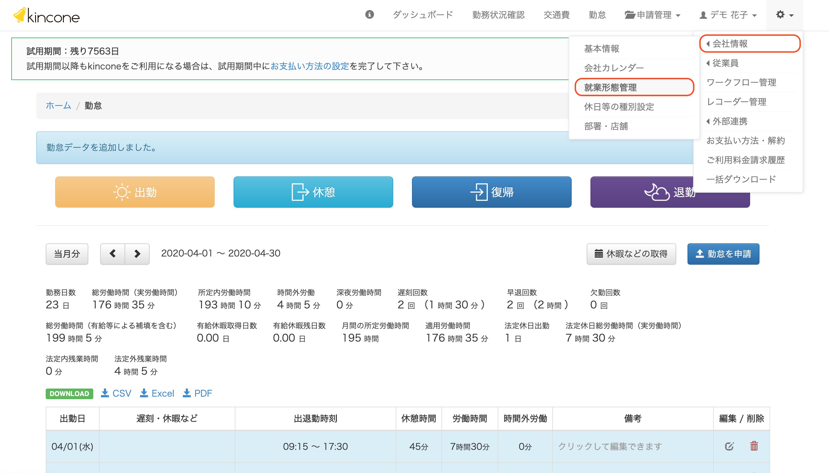Open the デモ 花子 user dropdown
This screenshot has height=473, width=829.
pos(728,15)
